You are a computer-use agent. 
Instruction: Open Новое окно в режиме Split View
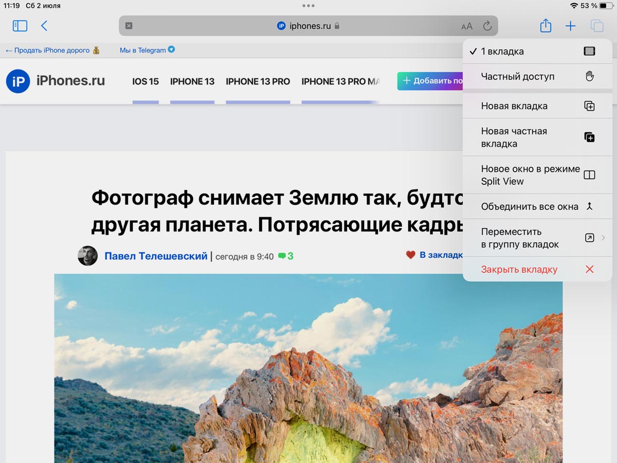537,175
